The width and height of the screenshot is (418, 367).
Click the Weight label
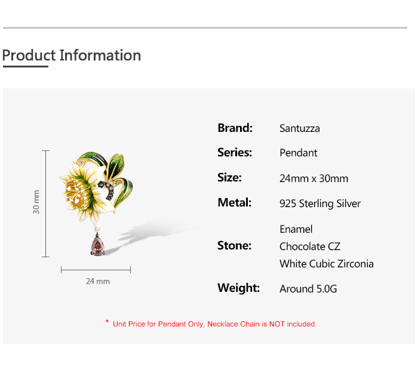tap(239, 288)
